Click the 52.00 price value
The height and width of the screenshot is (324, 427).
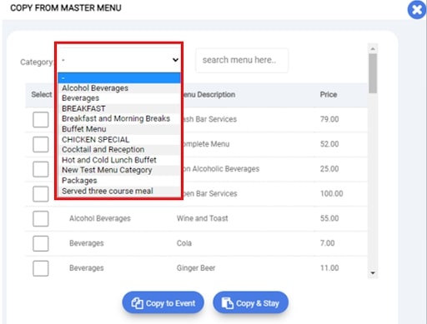(x=329, y=144)
